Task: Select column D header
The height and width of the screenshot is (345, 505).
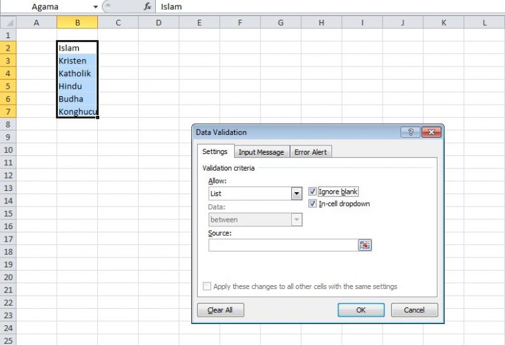Action: tap(158, 22)
